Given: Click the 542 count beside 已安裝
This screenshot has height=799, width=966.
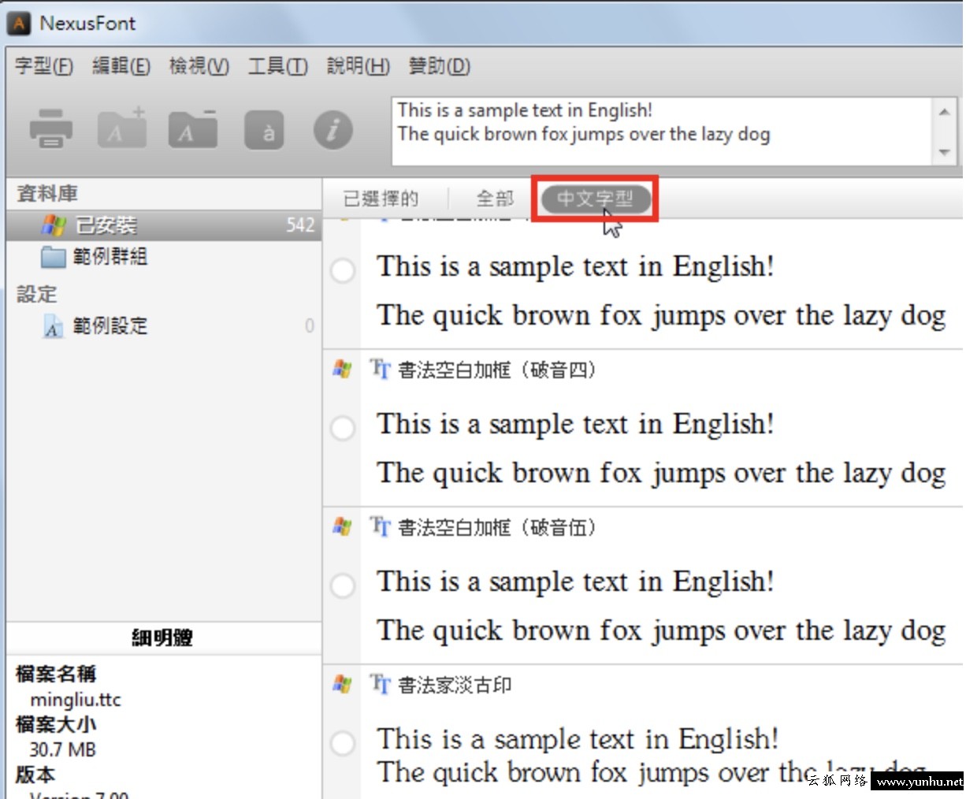Looking at the screenshot, I should coord(300,225).
